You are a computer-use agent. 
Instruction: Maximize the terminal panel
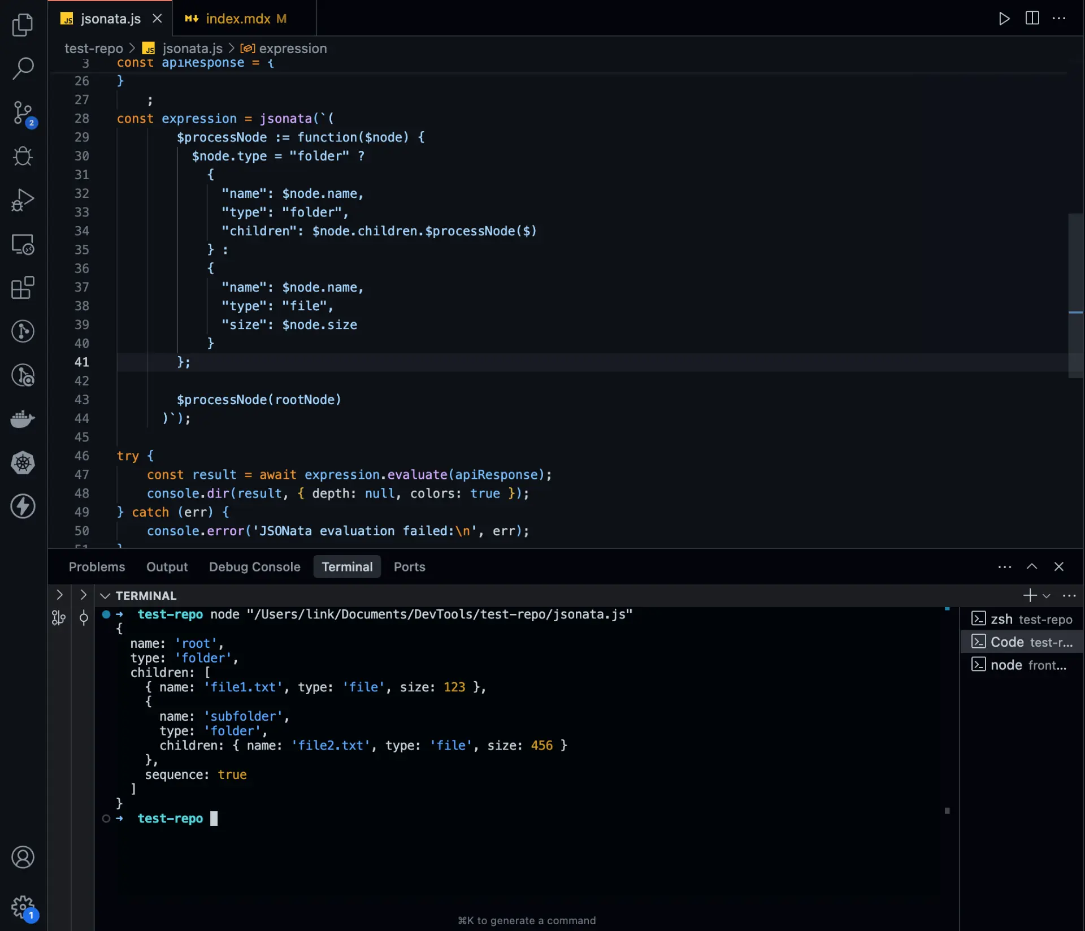click(x=1031, y=566)
